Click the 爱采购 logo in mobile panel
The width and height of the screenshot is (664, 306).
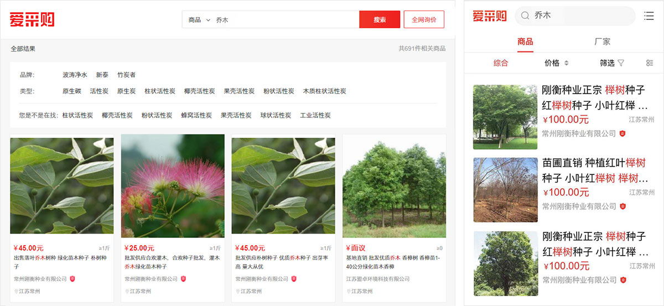[489, 16]
